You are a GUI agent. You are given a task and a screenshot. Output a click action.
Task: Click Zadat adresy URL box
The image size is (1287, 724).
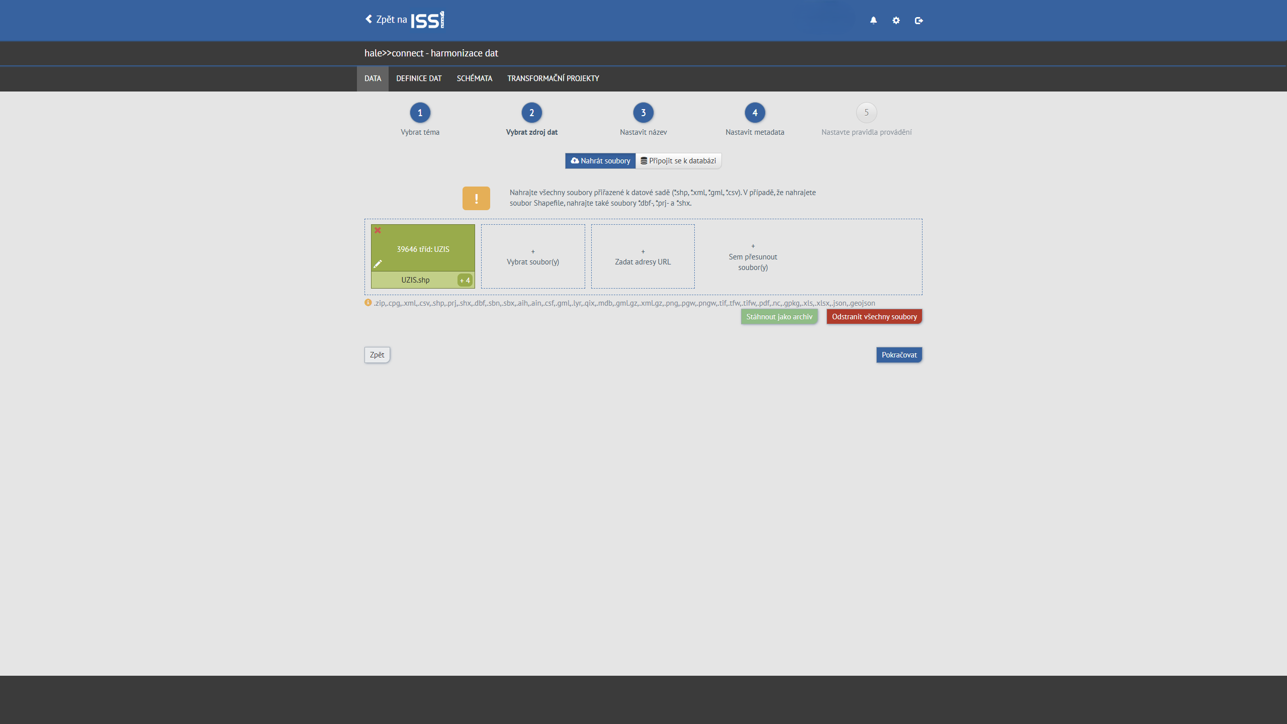642,257
